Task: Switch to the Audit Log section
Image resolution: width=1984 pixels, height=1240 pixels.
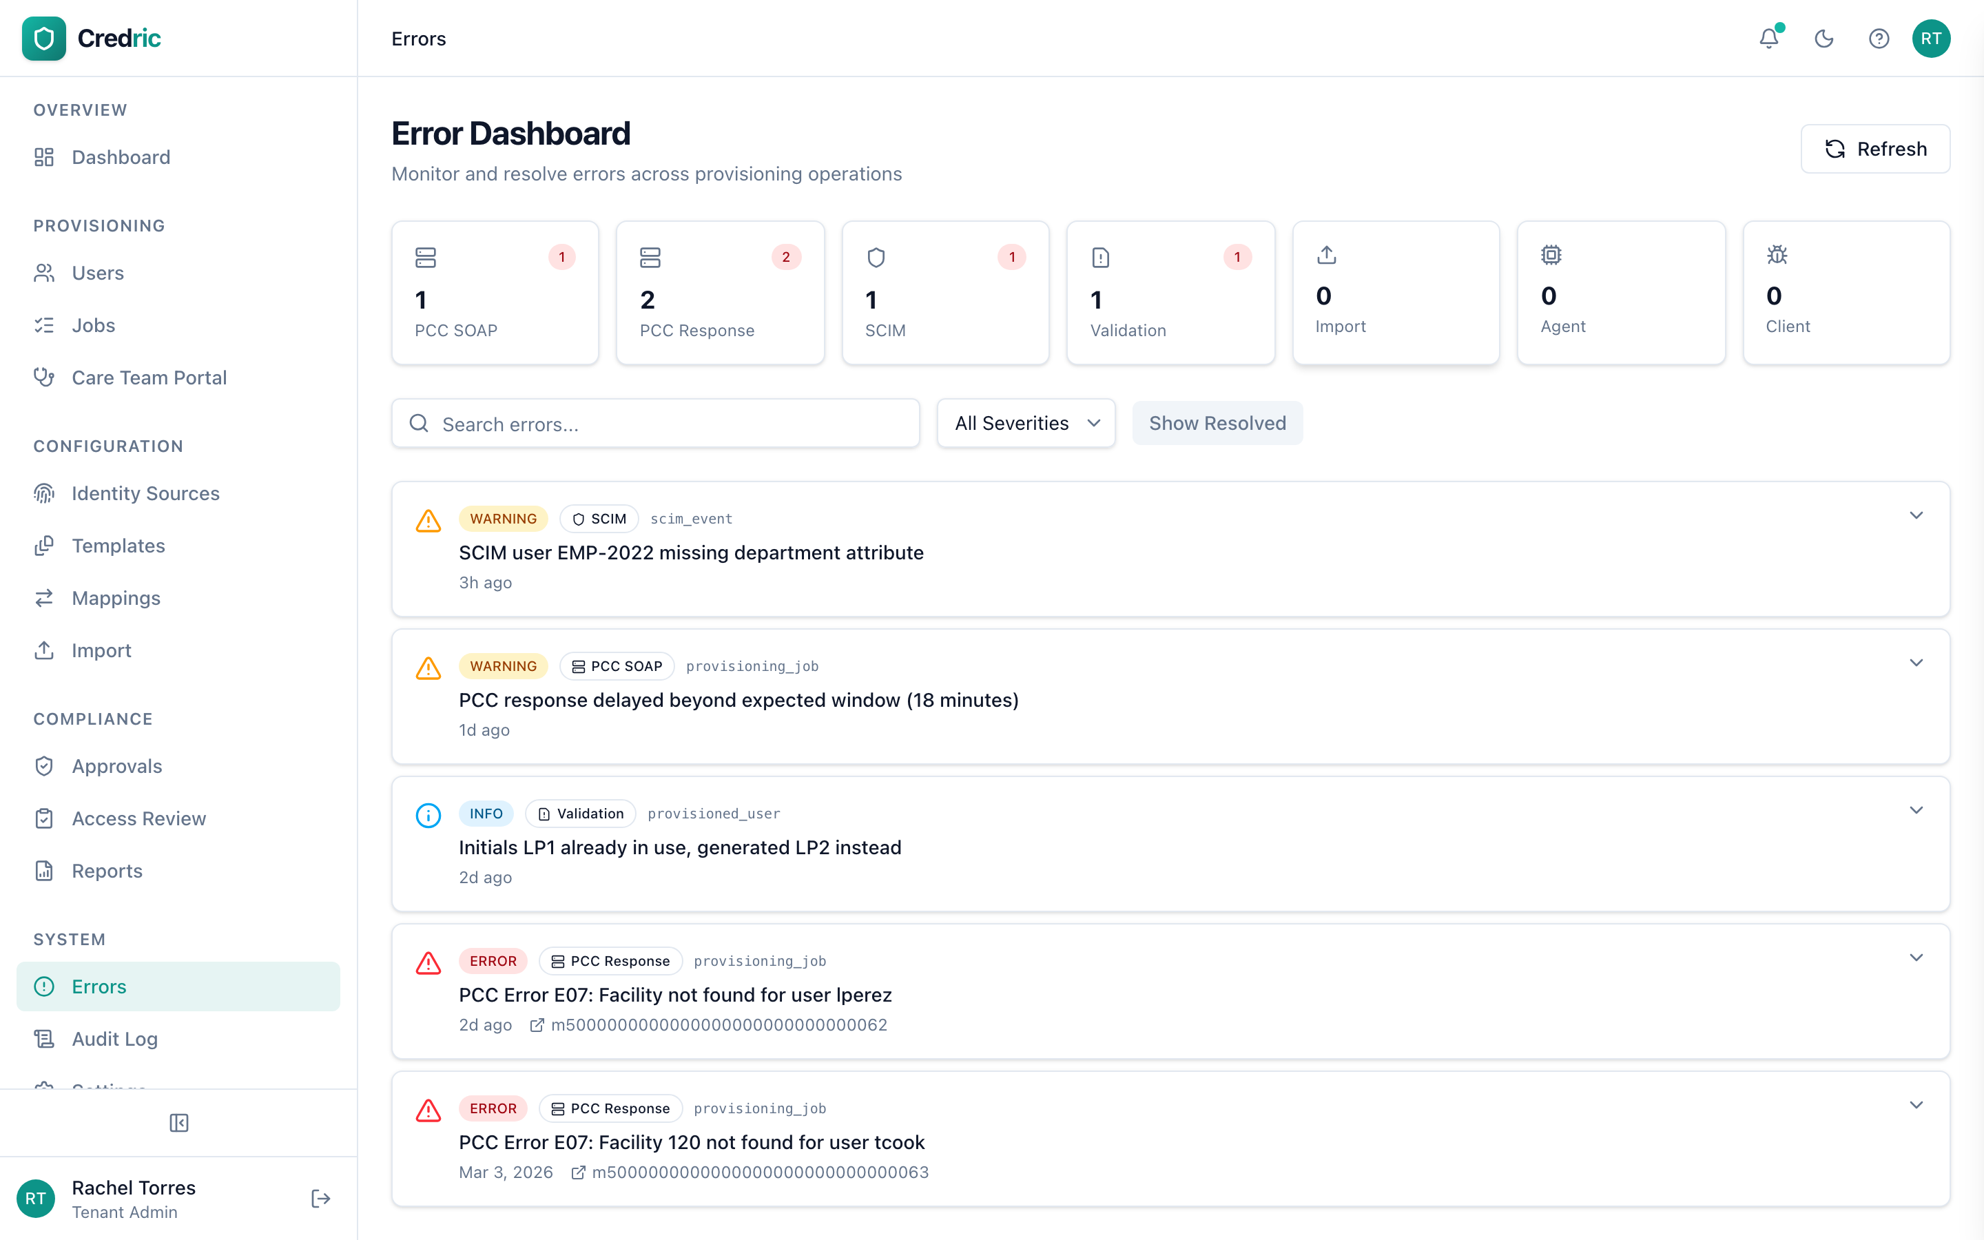Action: (114, 1038)
